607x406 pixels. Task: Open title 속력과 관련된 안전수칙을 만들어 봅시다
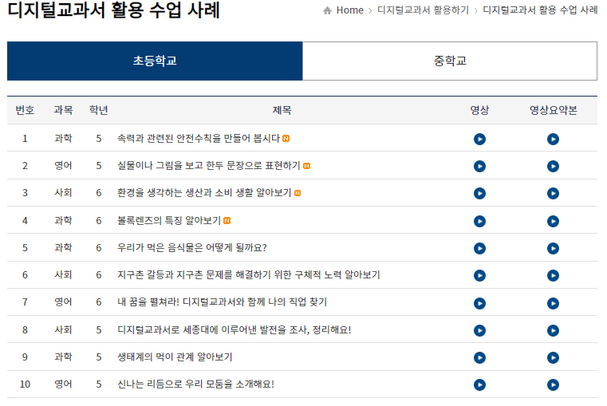(199, 138)
